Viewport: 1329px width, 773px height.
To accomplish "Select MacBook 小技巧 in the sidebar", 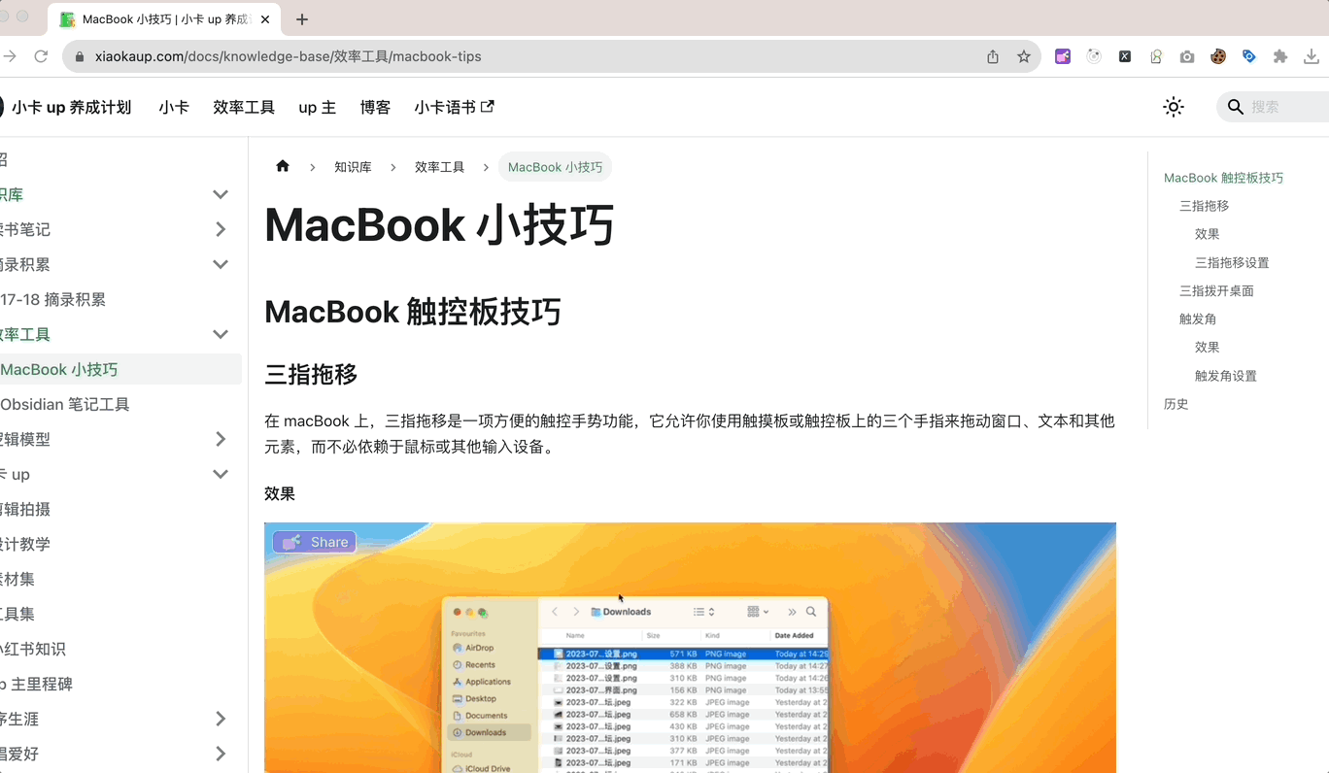I will click(119, 369).
